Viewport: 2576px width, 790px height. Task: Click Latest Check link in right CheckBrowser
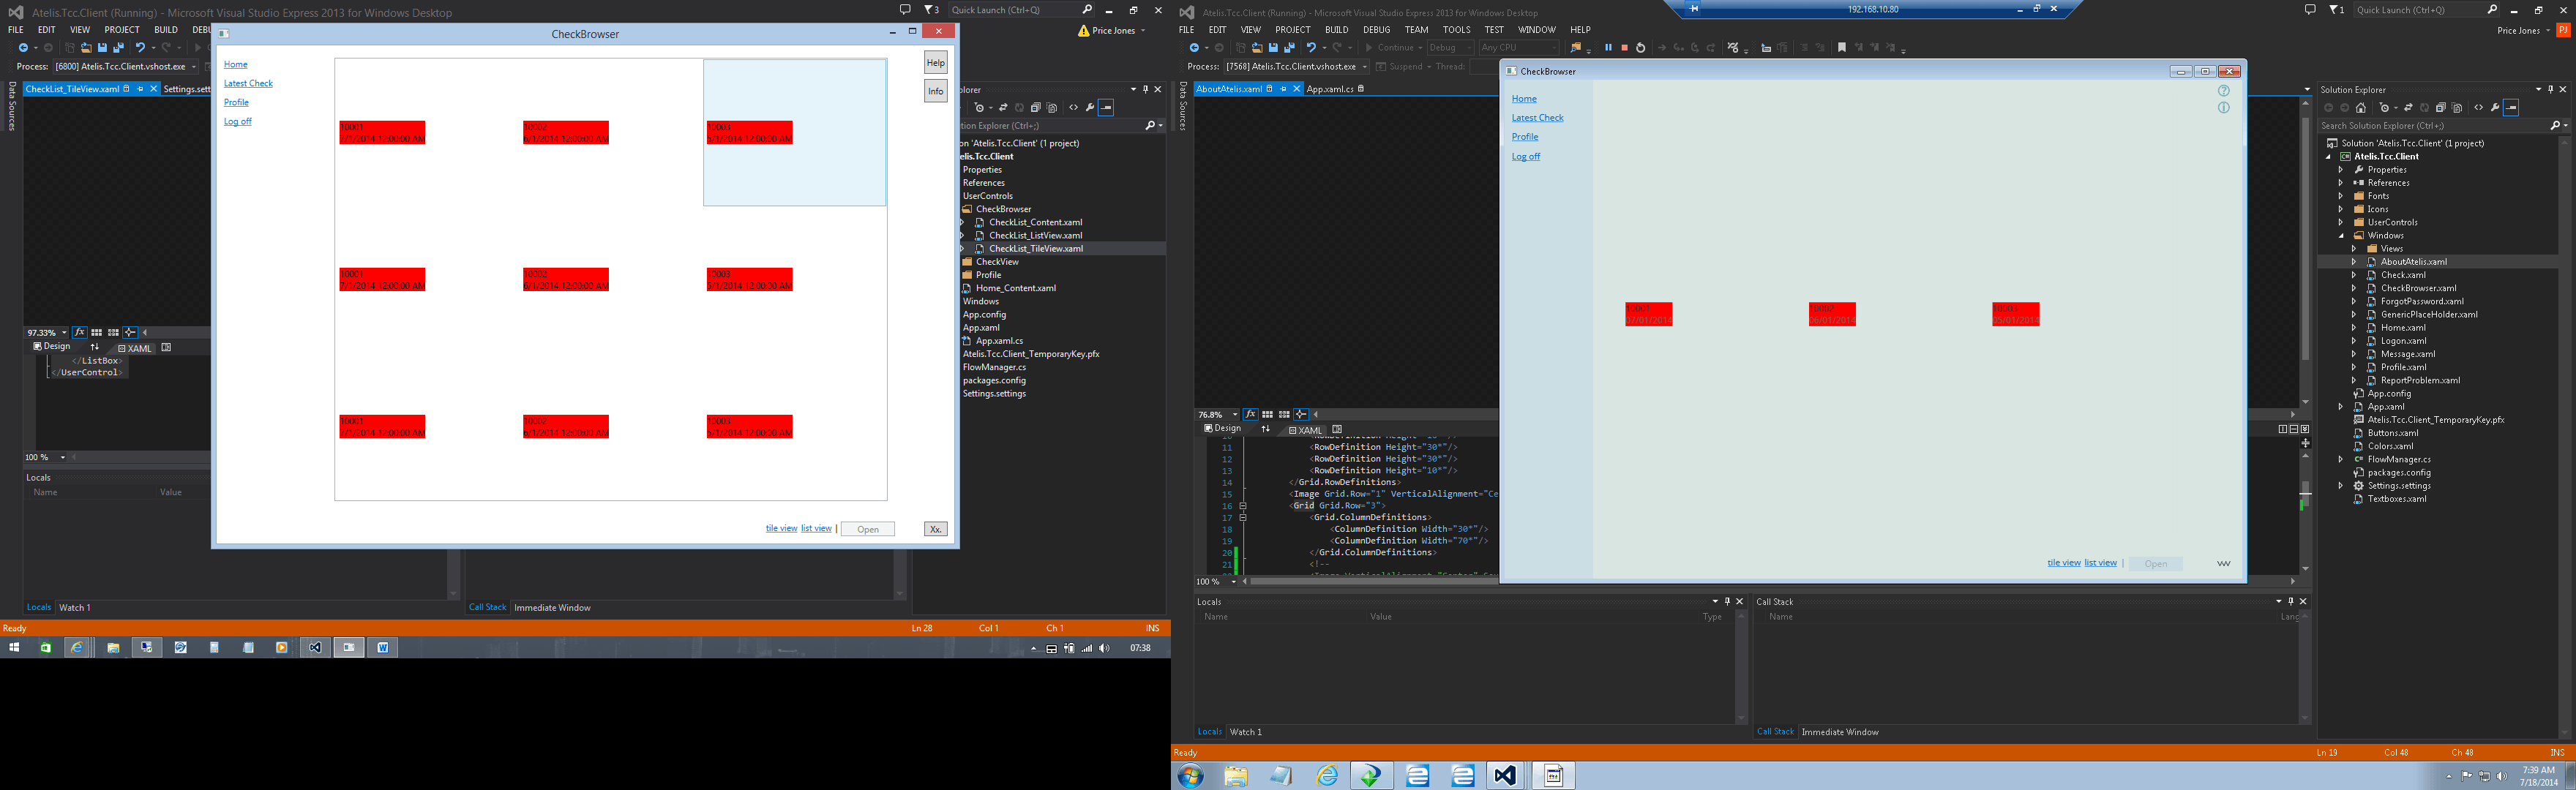(x=1537, y=118)
